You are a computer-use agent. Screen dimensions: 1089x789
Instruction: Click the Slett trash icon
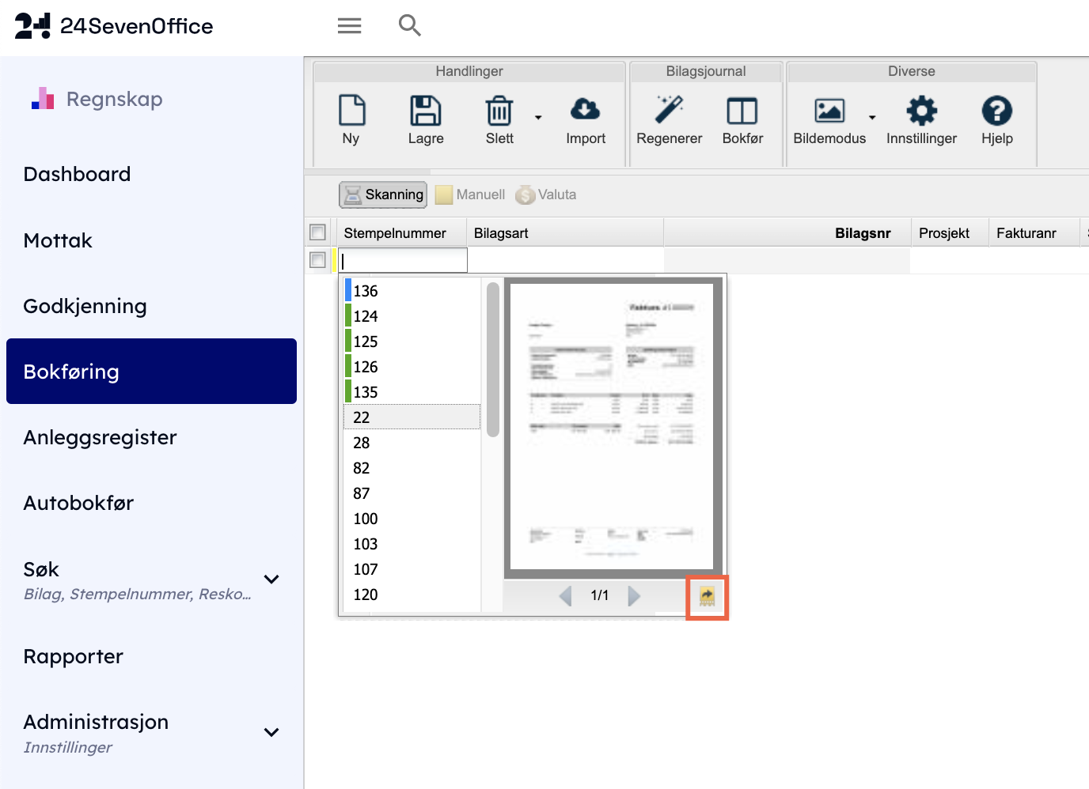click(x=499, y=111)
